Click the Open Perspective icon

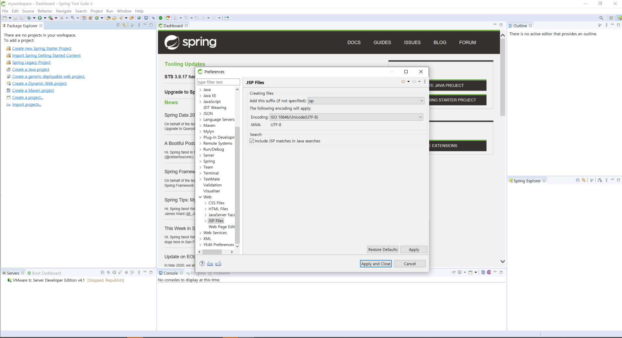[611, 18]
